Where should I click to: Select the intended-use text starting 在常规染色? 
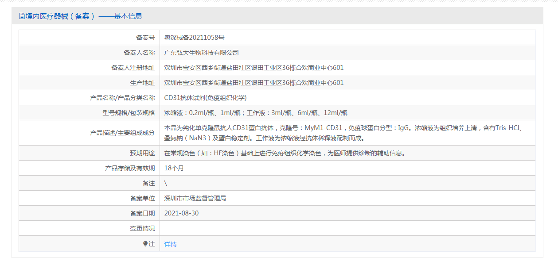click(x=285, y=153)
